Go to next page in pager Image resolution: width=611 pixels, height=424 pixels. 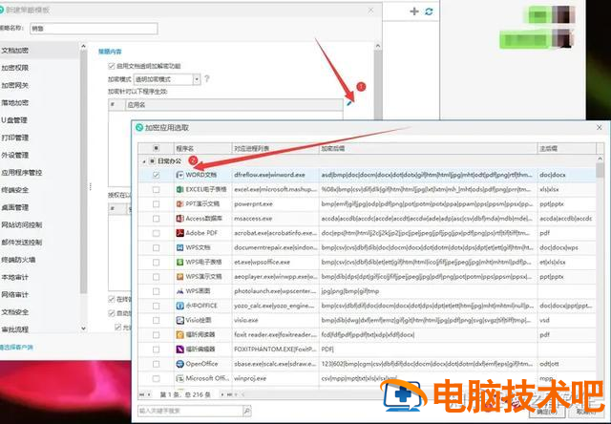click(x=222, y=394)
